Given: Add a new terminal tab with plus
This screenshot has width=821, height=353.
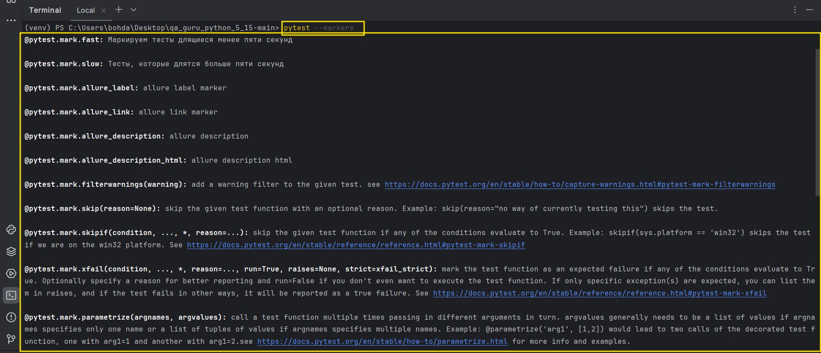Looking at the screenshot, I should tap(119, 10).
